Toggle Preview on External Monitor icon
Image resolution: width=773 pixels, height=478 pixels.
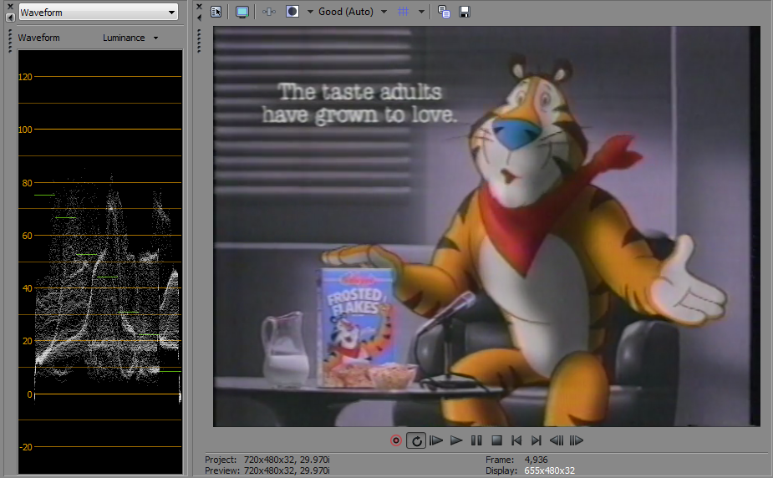(x=242, y=12)
